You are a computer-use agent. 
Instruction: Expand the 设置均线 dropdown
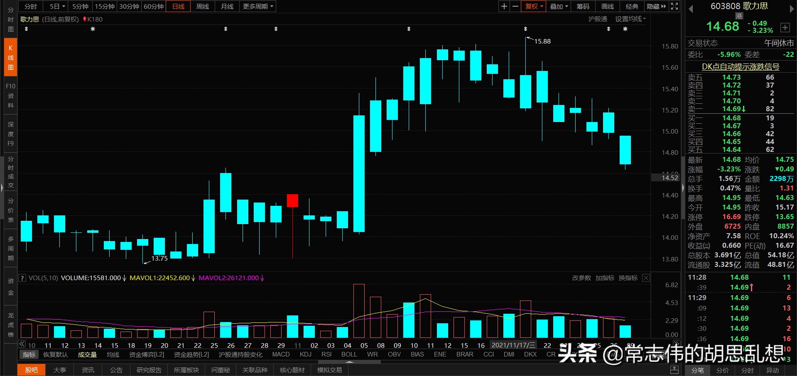(x=630, y=19)
